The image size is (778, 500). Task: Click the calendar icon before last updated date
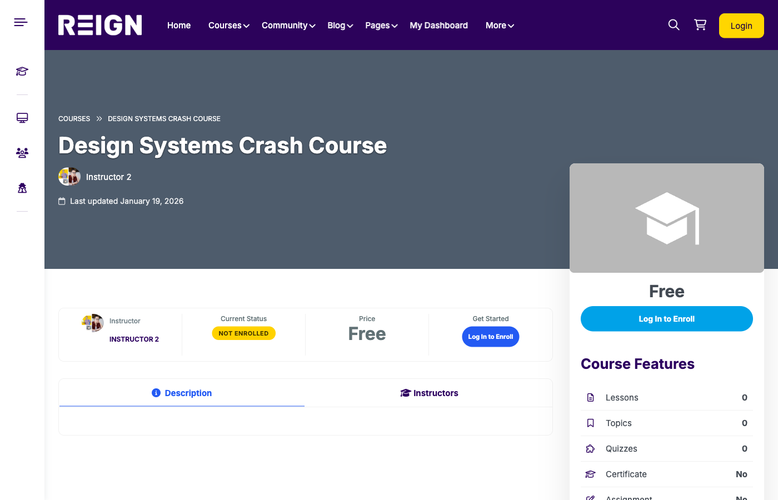(62, 201)
